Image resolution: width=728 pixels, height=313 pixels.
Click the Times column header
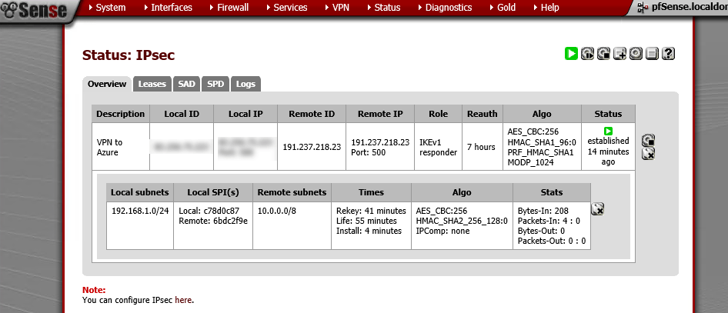(x=371, y=192)
